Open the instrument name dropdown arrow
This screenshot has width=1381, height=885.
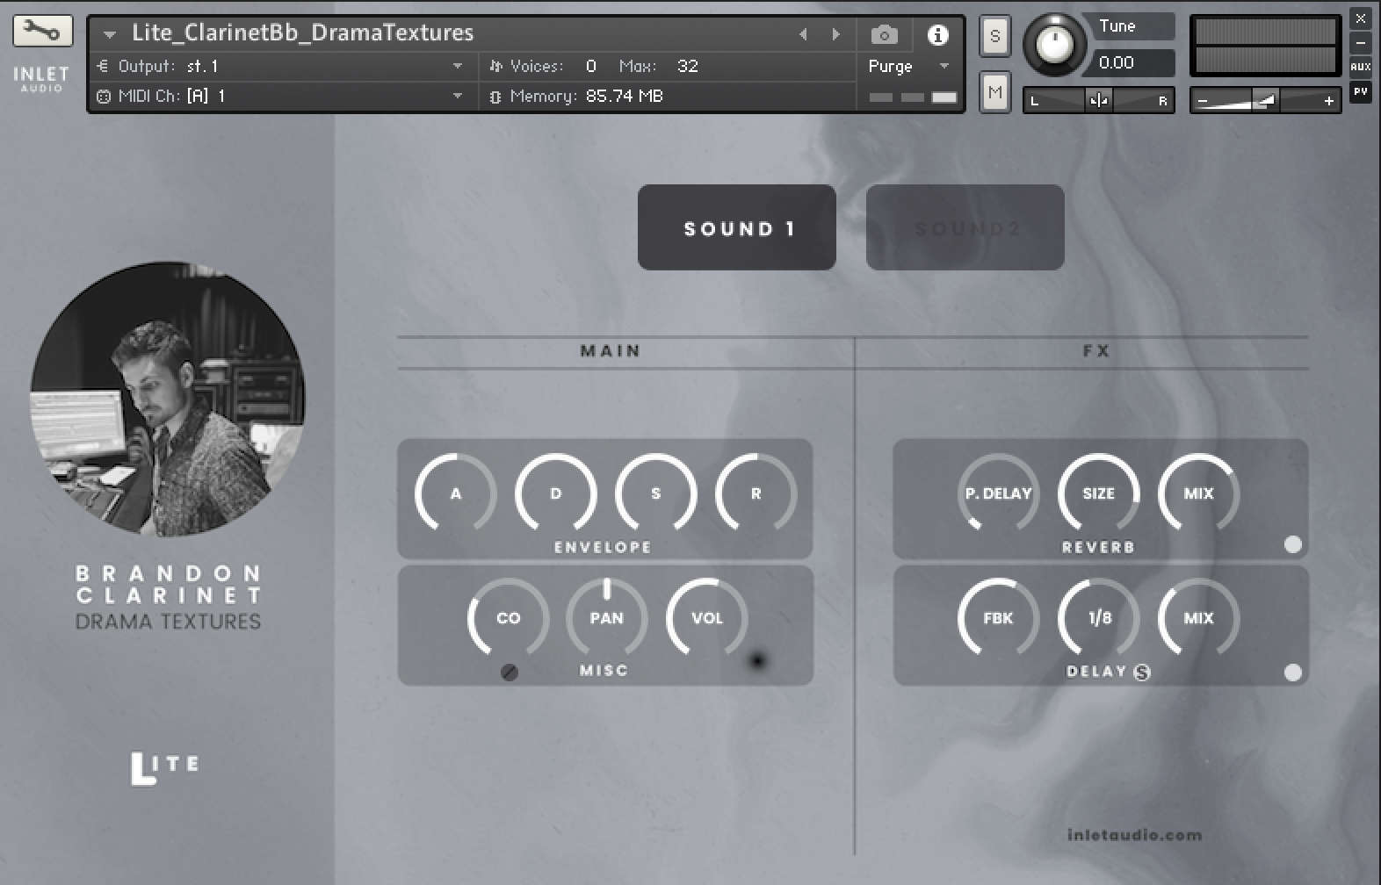[x=110, y=35]
